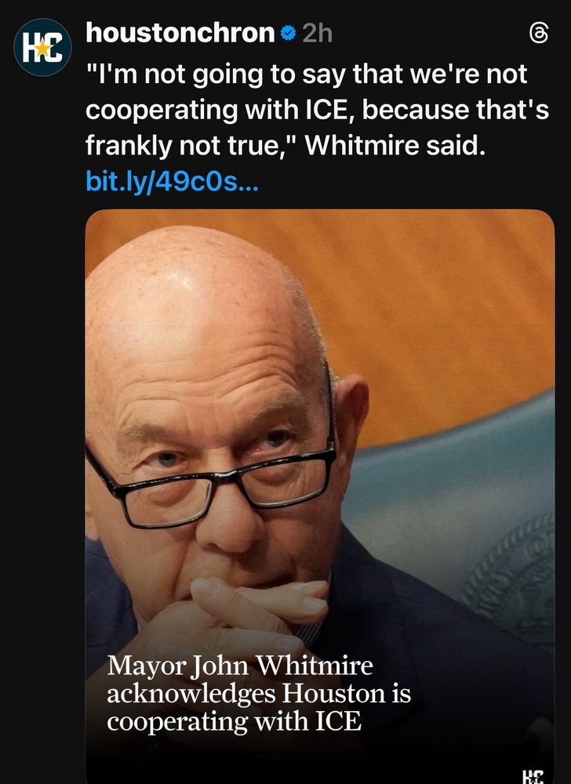Click the 2h post timestamp
Image resolution: width=571 pixels, height=784 pixels.
click(x=317, y=34)
